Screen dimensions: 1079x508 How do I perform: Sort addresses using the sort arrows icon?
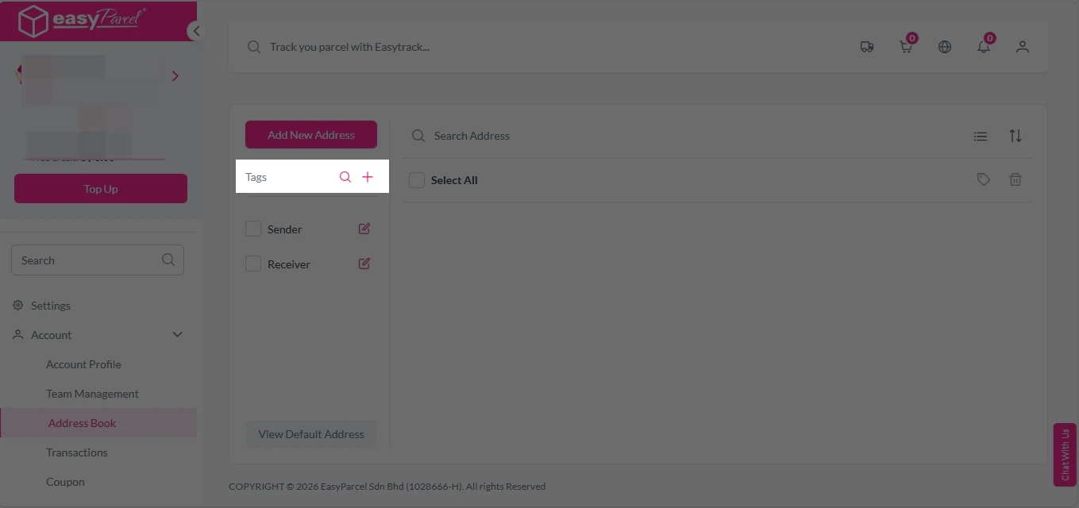[x=1015, y=135]
